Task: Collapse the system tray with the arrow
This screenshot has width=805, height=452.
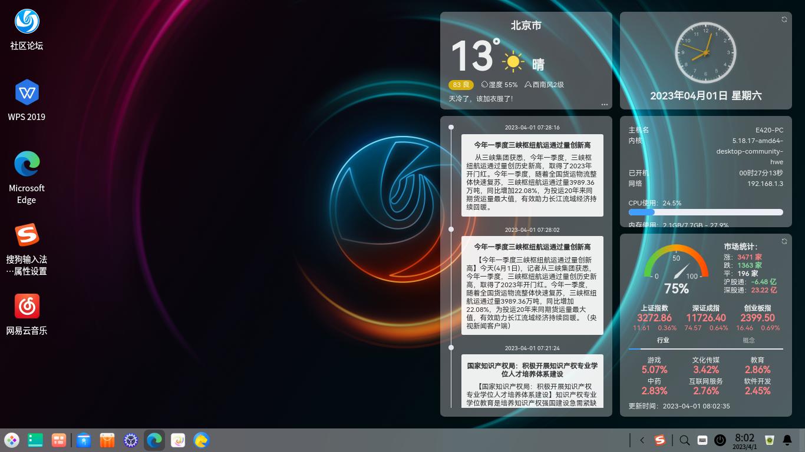Action: [642, 440]
